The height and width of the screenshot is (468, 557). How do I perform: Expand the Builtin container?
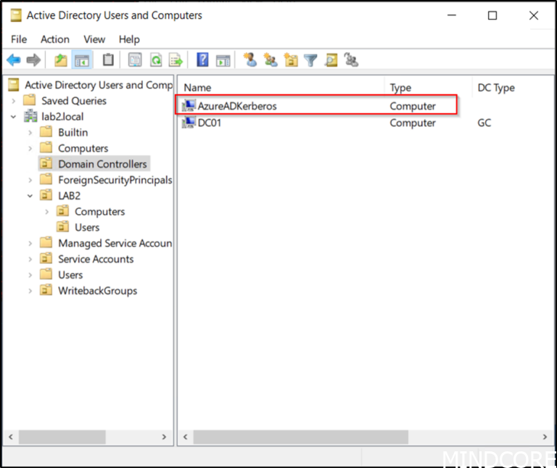click(x=30, y=133)
